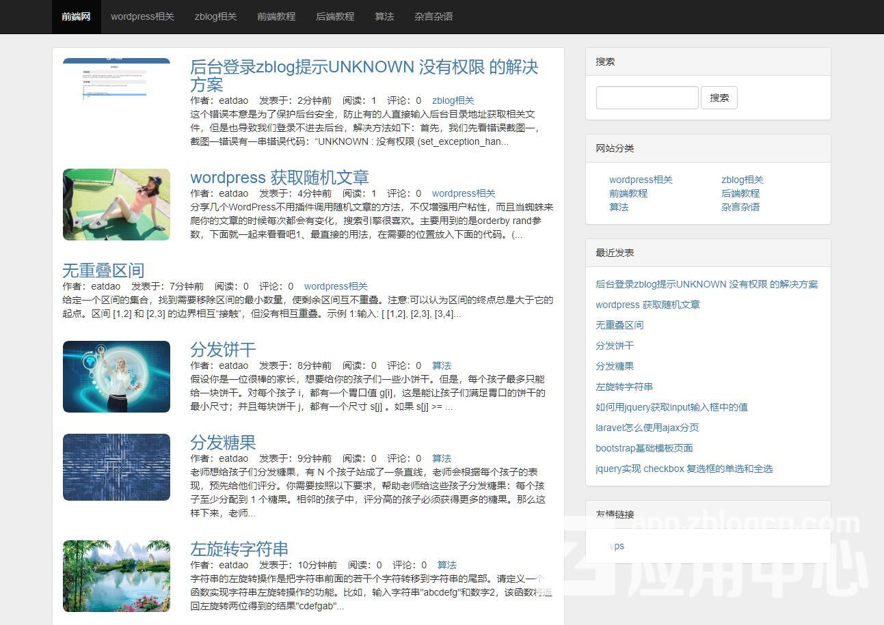Click 算法 category tag under 分发饼干
This screenshot has height=625, width=884.
click(x=442, y=365)
